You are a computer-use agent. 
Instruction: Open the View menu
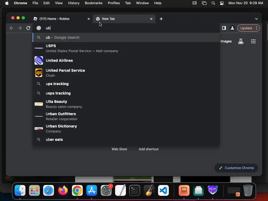(59, 3)
